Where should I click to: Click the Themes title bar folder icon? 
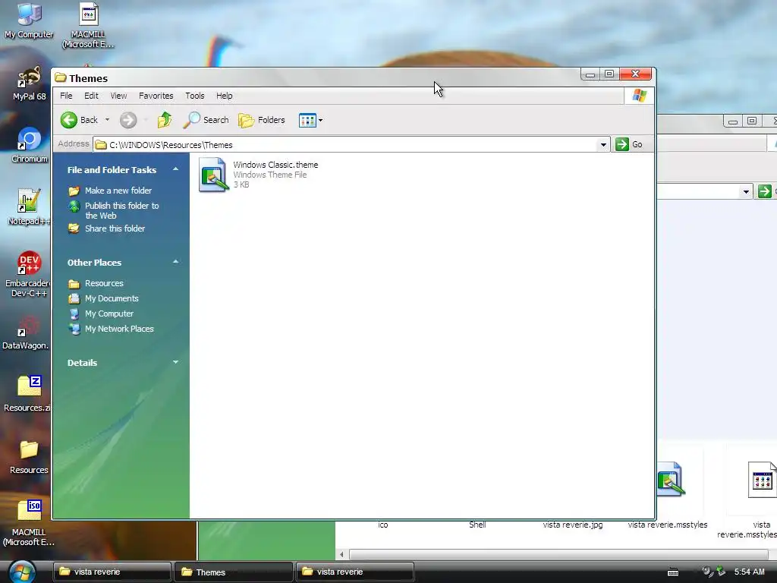tap(61, 78)
